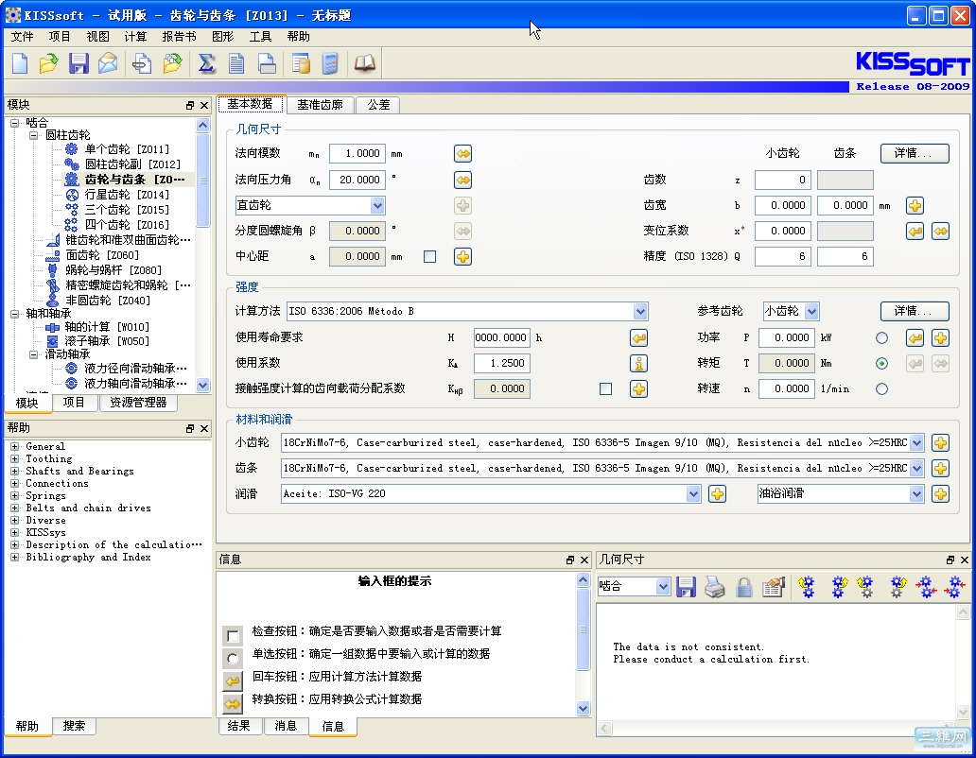976x758 pixels.
Task: Click the convert button beside 法向压力角
Action: point(462,181)
